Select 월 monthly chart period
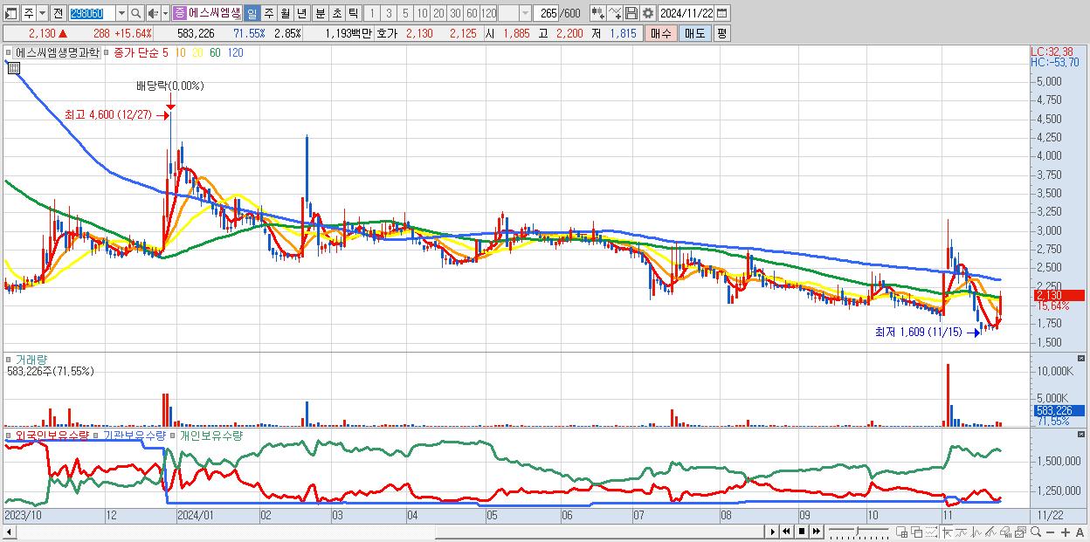This screenshot has width=1090, height=542. (285, 13)
